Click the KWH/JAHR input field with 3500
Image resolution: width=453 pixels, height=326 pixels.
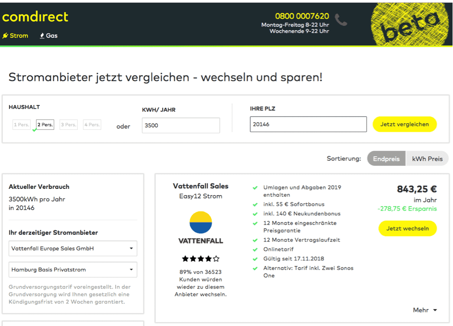pyautogui.click(x=181, y=125)
